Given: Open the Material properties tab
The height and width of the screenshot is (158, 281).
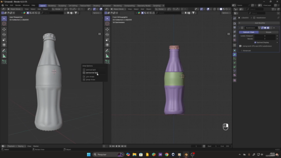Looking at the screenshot, I should coord(234,75).
